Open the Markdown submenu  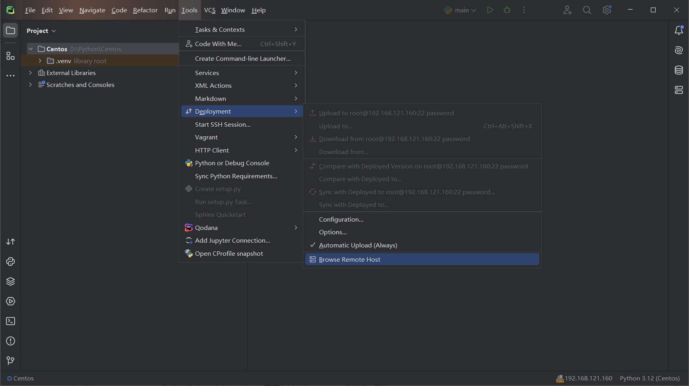(242, 99)
